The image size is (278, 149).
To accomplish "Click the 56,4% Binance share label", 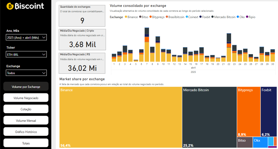I will (x=65, y=145).
